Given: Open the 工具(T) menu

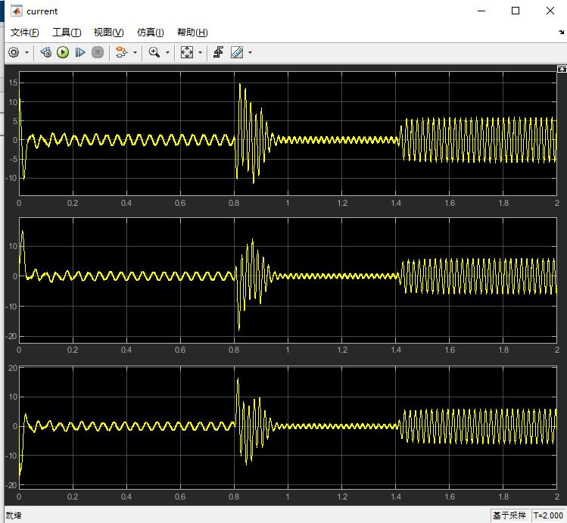Looking at the screenshot, I should pyautogui.click(x=67, y=33).
